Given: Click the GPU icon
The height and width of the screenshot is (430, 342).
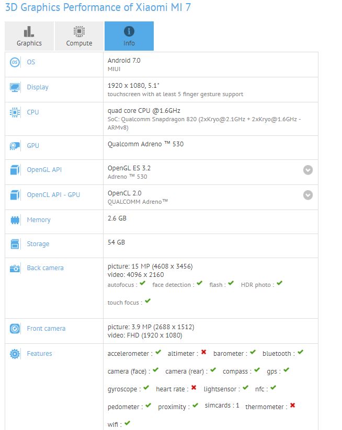Looking at the screenshot, I should (15, 146).
